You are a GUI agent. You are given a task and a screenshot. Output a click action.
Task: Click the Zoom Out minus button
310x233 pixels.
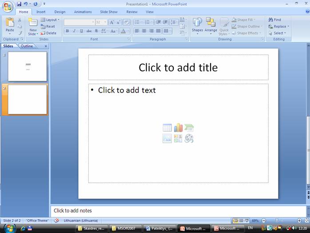(263, 221)
